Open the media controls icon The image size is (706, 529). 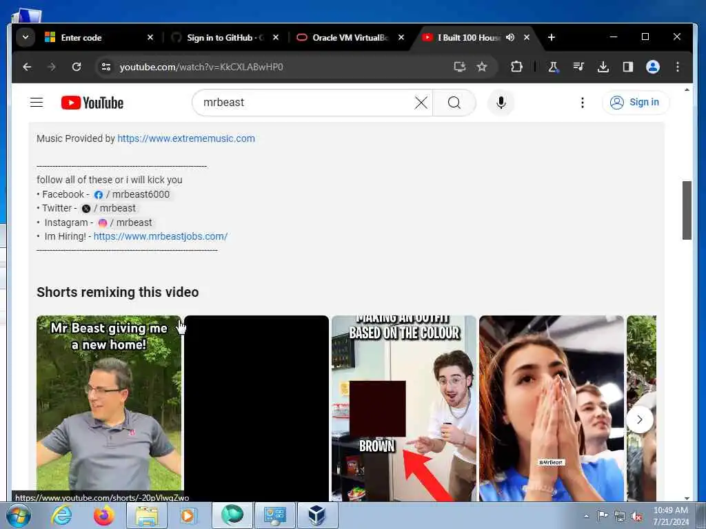578,67
